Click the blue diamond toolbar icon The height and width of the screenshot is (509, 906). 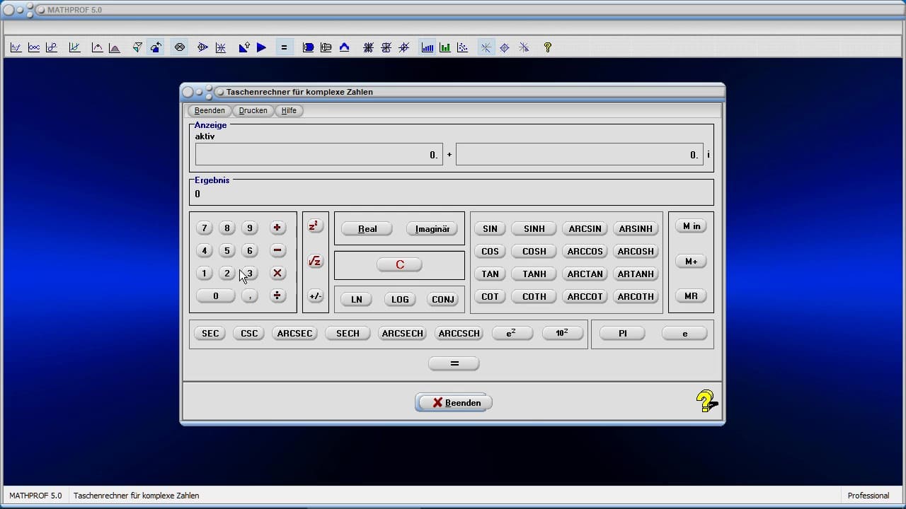[x=505, y=47]
